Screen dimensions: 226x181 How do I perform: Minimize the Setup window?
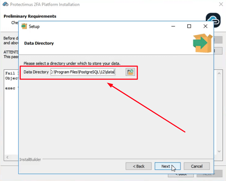(173, 26)
